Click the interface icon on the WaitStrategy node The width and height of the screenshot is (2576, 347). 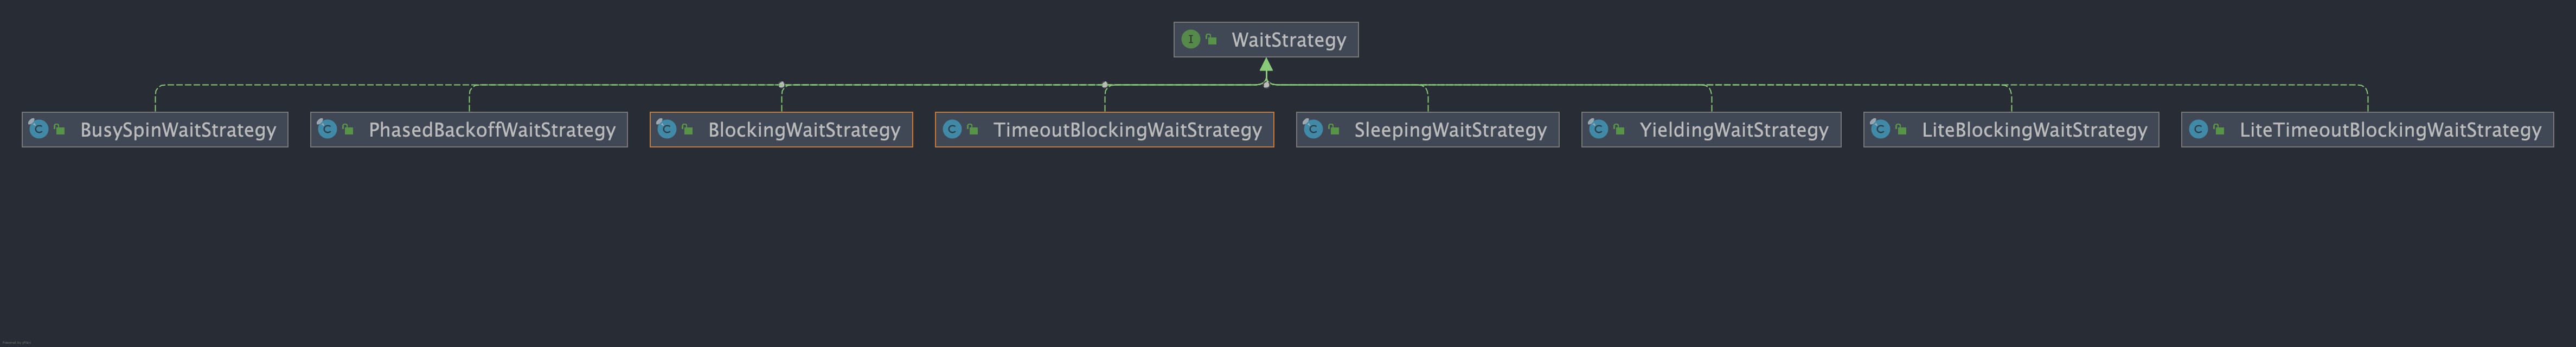(1190, 39)
